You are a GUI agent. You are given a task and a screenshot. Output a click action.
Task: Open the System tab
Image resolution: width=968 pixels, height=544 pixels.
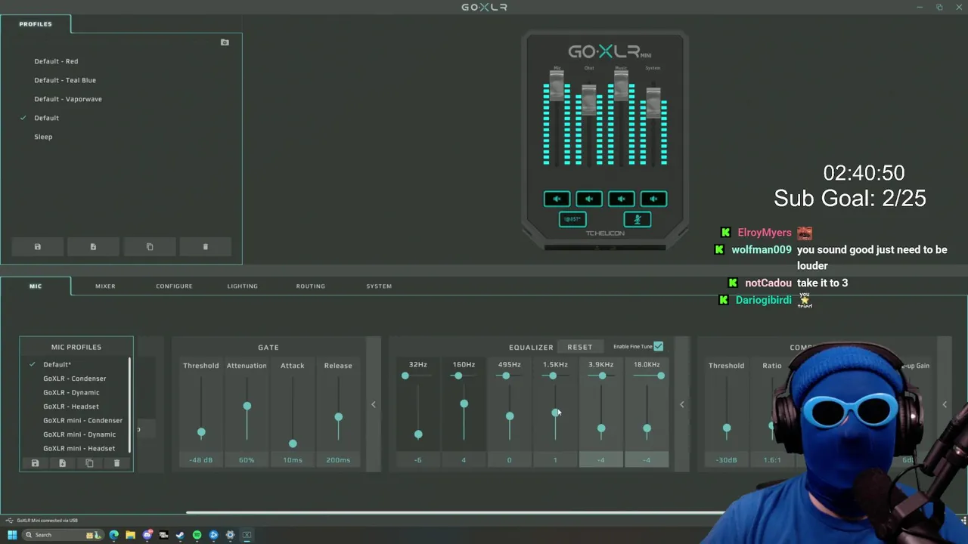click(379, 286)
